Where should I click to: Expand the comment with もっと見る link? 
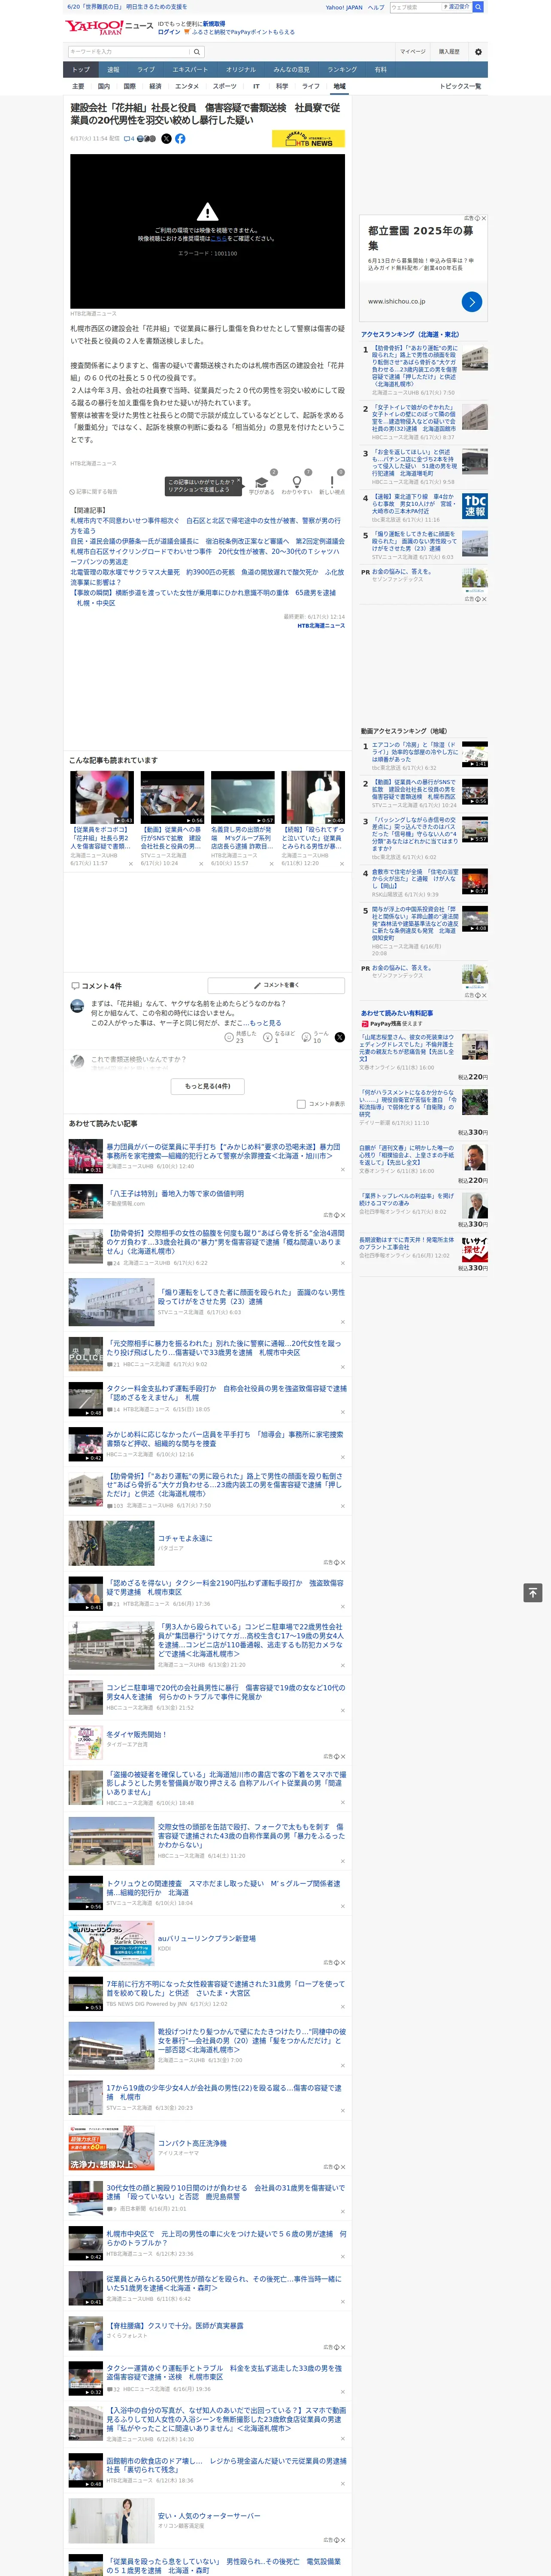pyautogui.click(x=265, y=1023)
